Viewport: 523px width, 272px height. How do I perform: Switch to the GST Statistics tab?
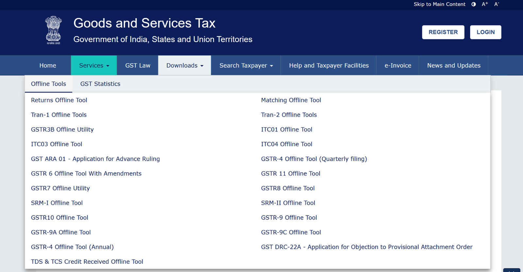[x=100, y=84]
